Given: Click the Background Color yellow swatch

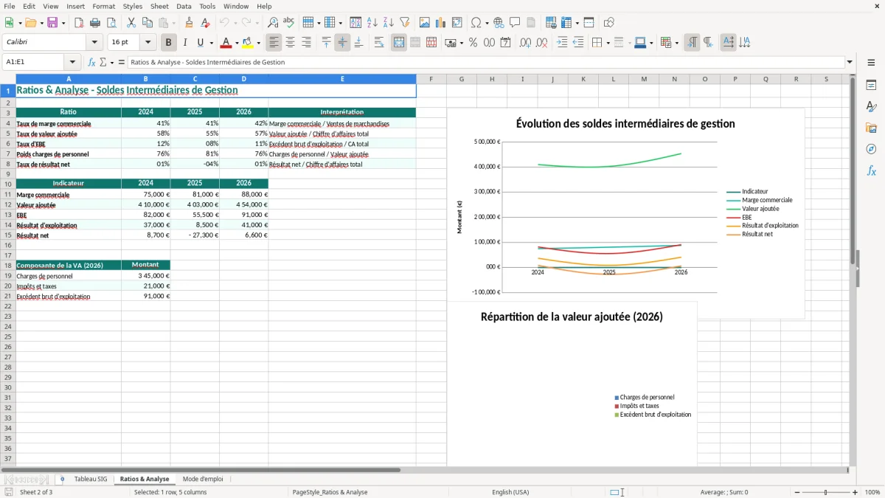Looking at the screenshot, I should pyautogui.click(x=248, y=43).
